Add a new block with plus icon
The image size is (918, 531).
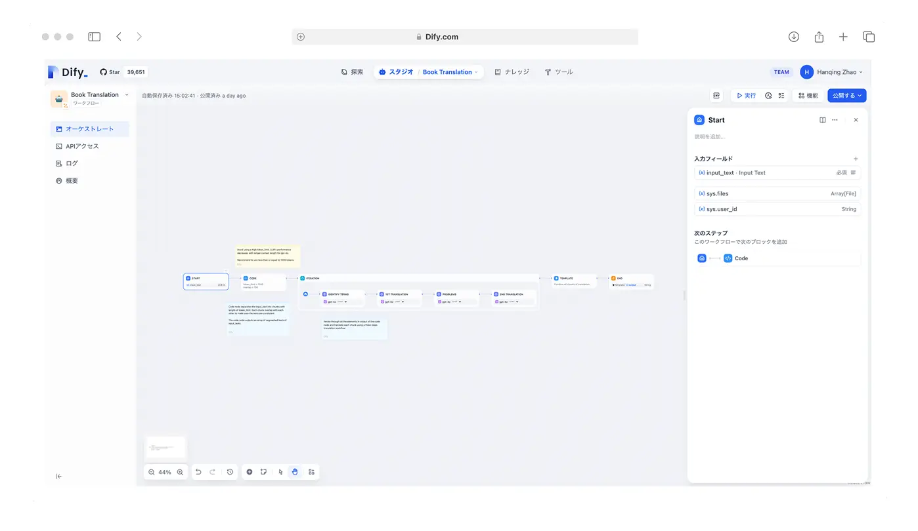pos(250,472)
